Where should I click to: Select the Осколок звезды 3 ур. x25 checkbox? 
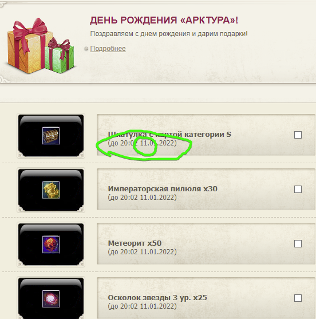(x=298, y=298)
